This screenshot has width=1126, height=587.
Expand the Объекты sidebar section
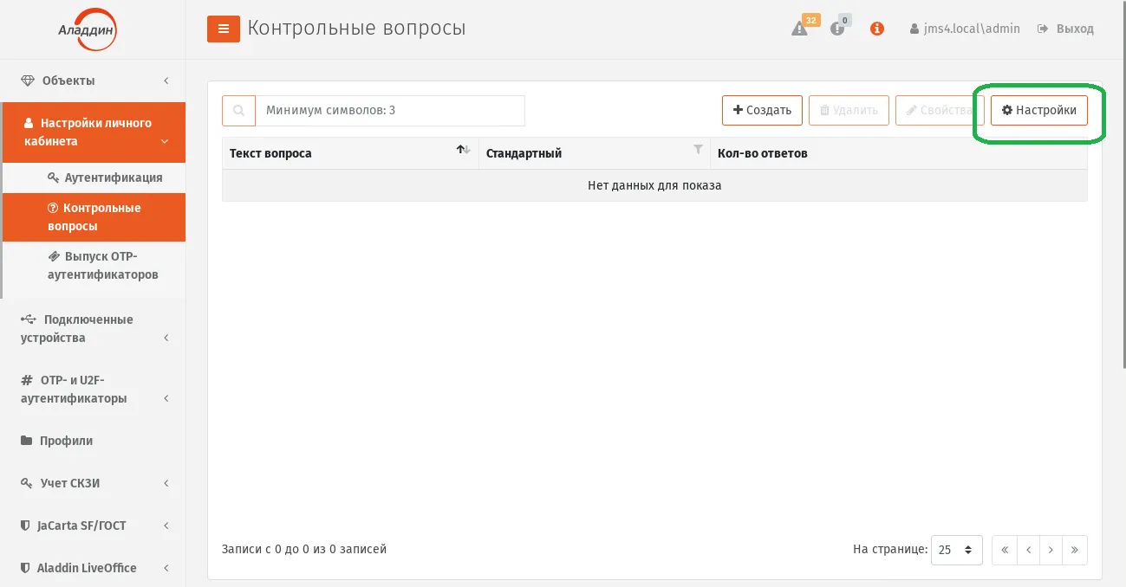[x=93, y=81]
